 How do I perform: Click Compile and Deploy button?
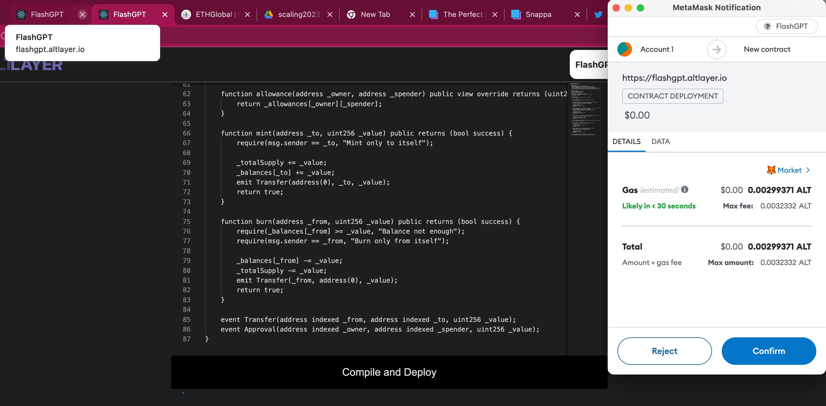(389, 372)
